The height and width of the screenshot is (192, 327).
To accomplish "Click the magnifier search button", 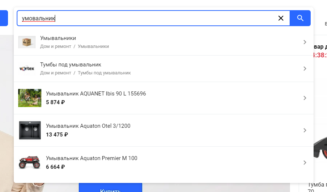I will point(300,18).
